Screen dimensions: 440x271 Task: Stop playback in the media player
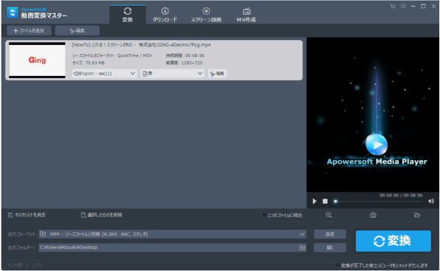click(325, 201)
